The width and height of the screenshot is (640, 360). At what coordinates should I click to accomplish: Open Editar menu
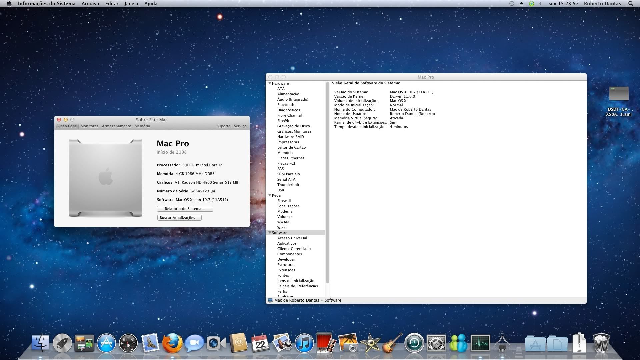point(112,4)
